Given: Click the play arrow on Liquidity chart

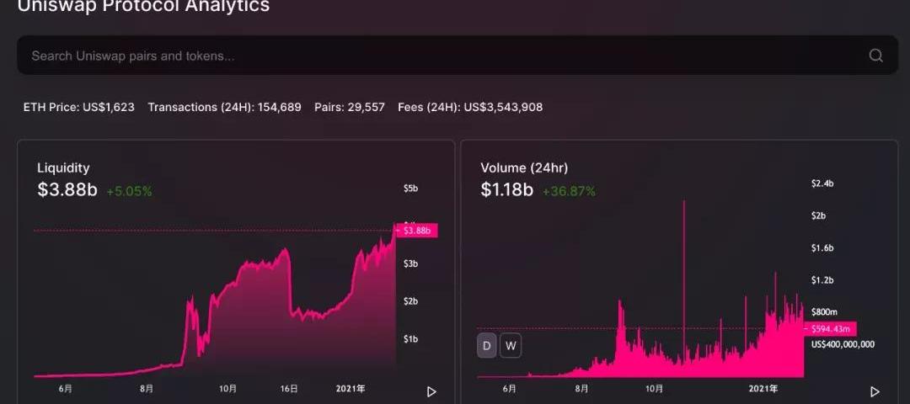Looking at the screenshot, I should [x=431, y=392].
